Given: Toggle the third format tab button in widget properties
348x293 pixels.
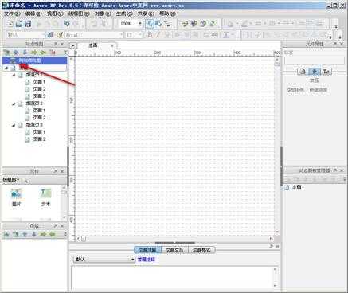Looking at the screenshot, I should coord(326,72).
